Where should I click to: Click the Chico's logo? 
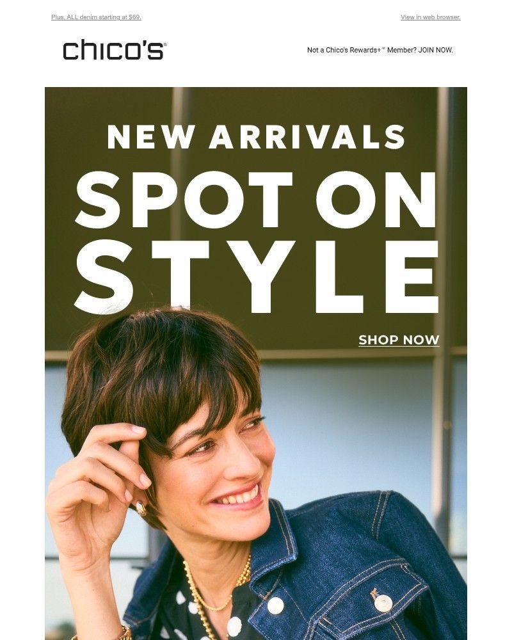pyautogui.click(x=115, y=50)
